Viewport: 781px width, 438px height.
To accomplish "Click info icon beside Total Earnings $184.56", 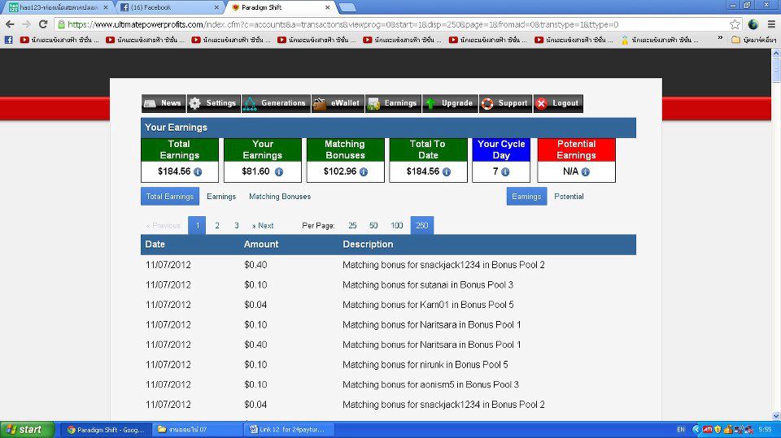I will (198, 171).
